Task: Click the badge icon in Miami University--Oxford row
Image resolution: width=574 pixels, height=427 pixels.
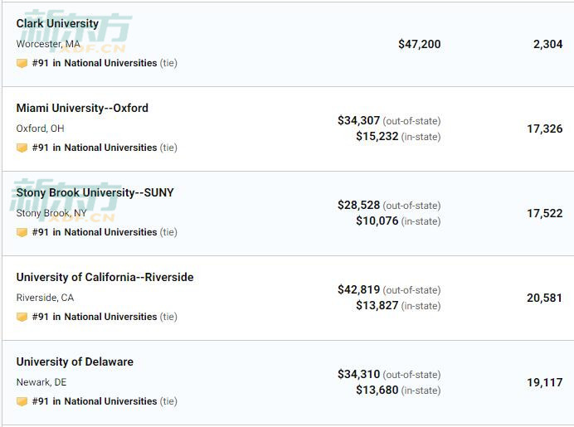Action: click(x=22, y=148)
